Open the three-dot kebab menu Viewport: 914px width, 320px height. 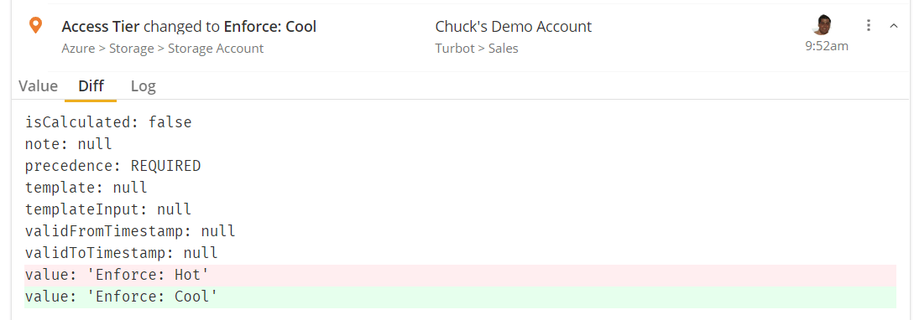[x=869, y=25]
